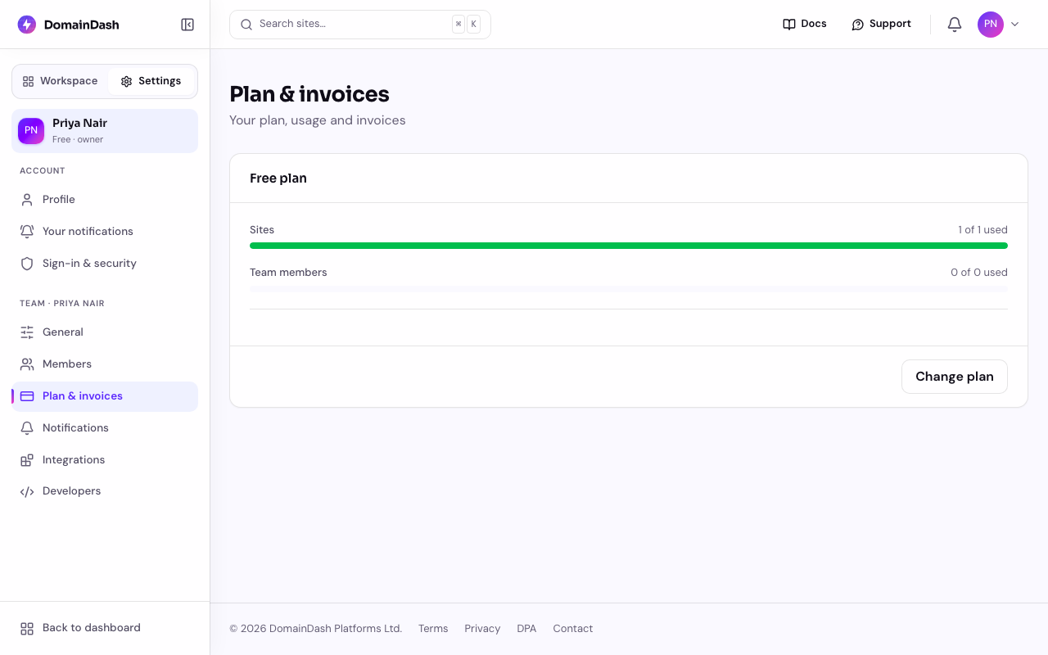Image resolution: width=1048 pixels, height=655 pixels.
Task: Click the Change plan button
Action: (955, 377)
